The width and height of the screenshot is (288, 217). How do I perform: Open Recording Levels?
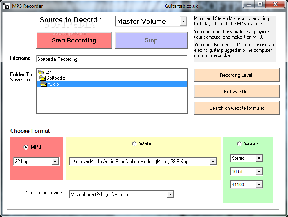[237, 75]
